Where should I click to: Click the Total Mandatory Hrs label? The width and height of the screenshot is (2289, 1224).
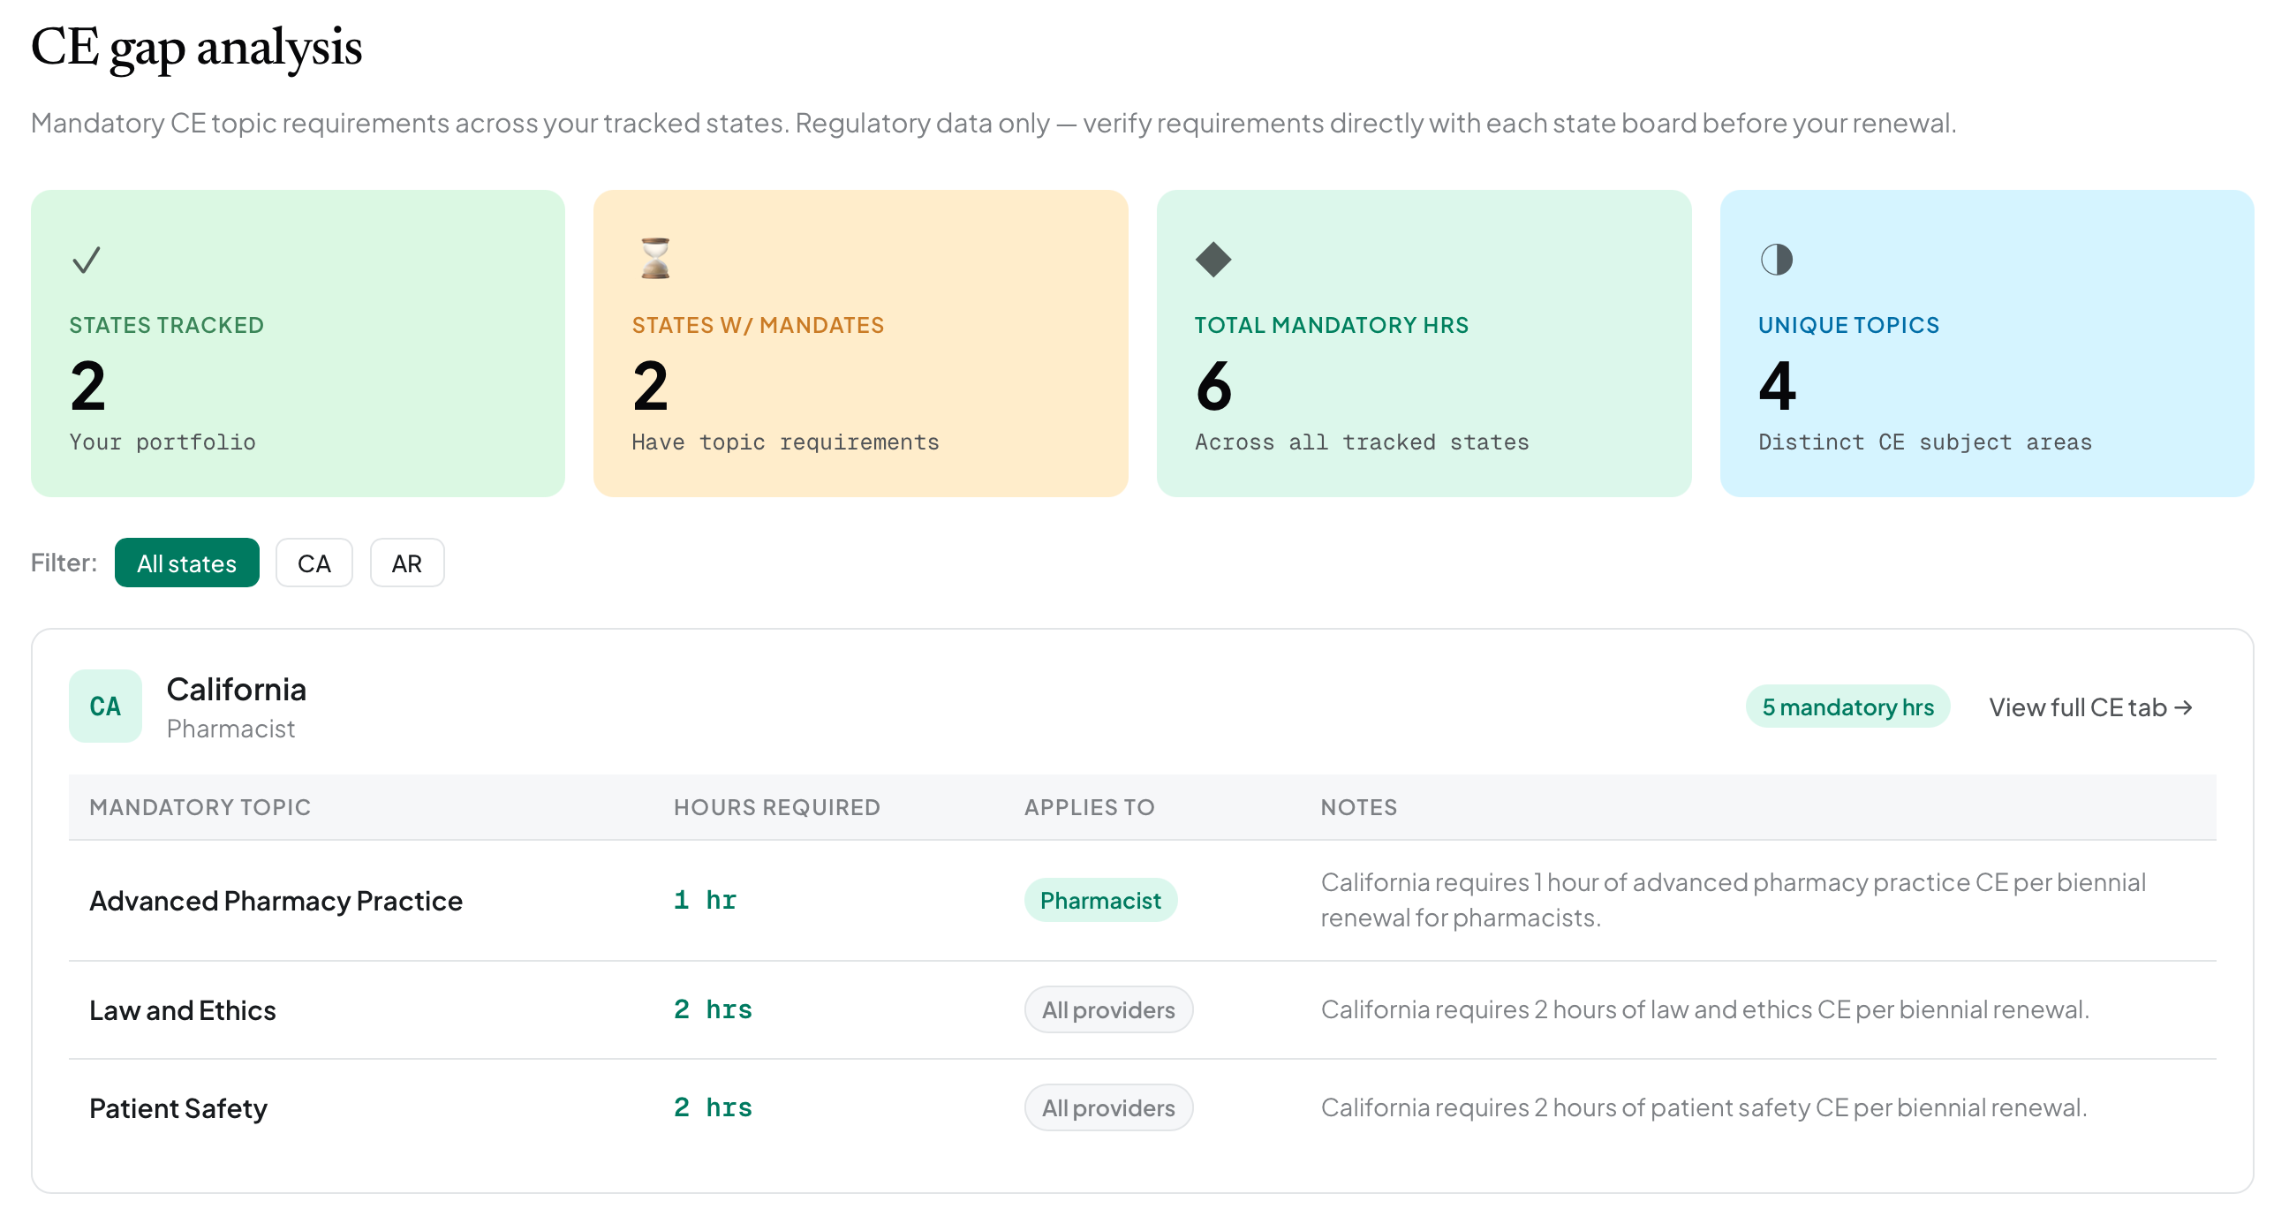tap(1331, 324)
